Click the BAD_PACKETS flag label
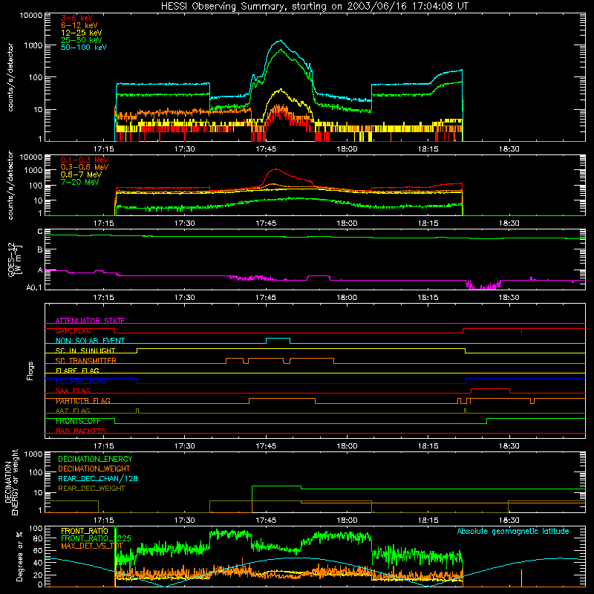Image resolution: width=594 pixels, height=594 pixels. tap(81, 431)
